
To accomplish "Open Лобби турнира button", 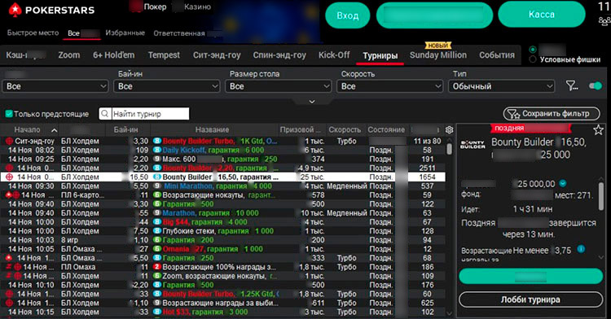I will [530, 300].
